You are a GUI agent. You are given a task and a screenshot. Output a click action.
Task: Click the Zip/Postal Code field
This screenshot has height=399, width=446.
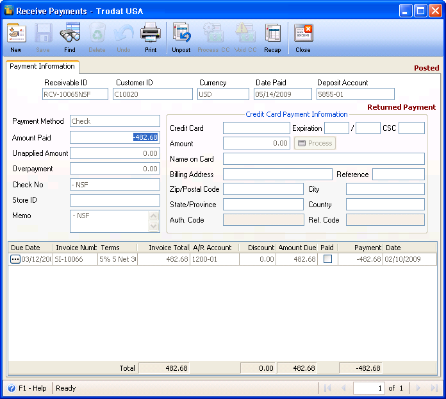[263, 189]
